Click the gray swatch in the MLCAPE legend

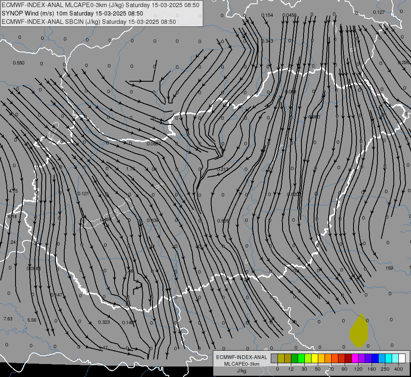(x=274, y=359)
